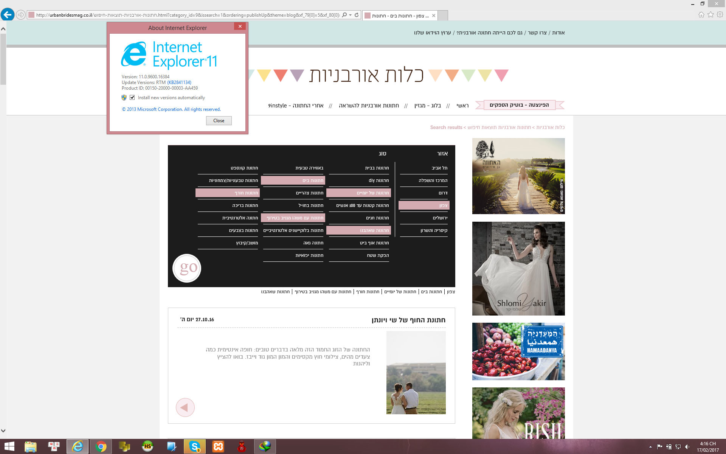This screenshot has width=726, height=454.
Task: Open the IE Tools gear icon
Action: (x=720, y=15)
